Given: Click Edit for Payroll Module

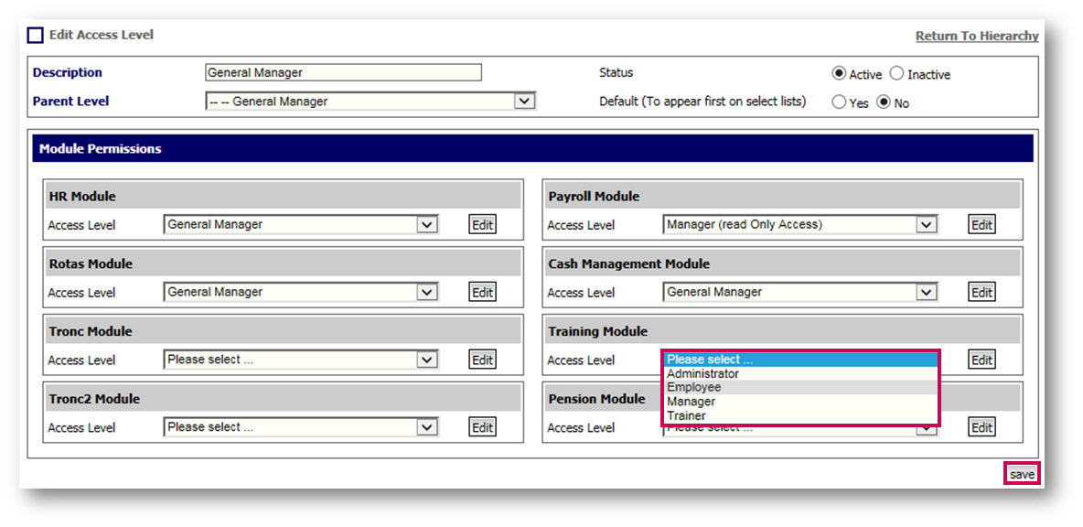Looking at the screenshot, I should point(981,225).
